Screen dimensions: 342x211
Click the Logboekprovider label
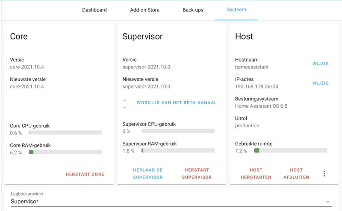pyautogui.click(x=27, y=194)
